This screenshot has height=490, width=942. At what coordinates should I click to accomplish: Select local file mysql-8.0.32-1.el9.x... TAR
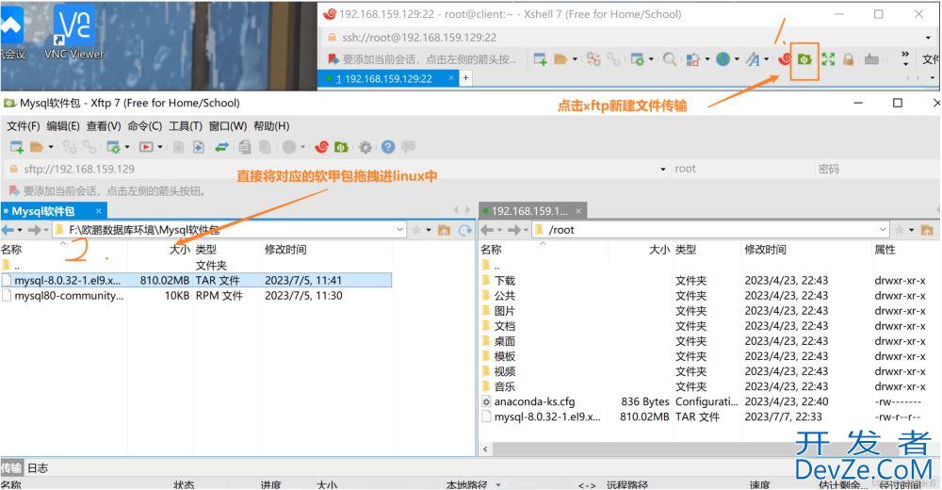click(x=196, y=280)
